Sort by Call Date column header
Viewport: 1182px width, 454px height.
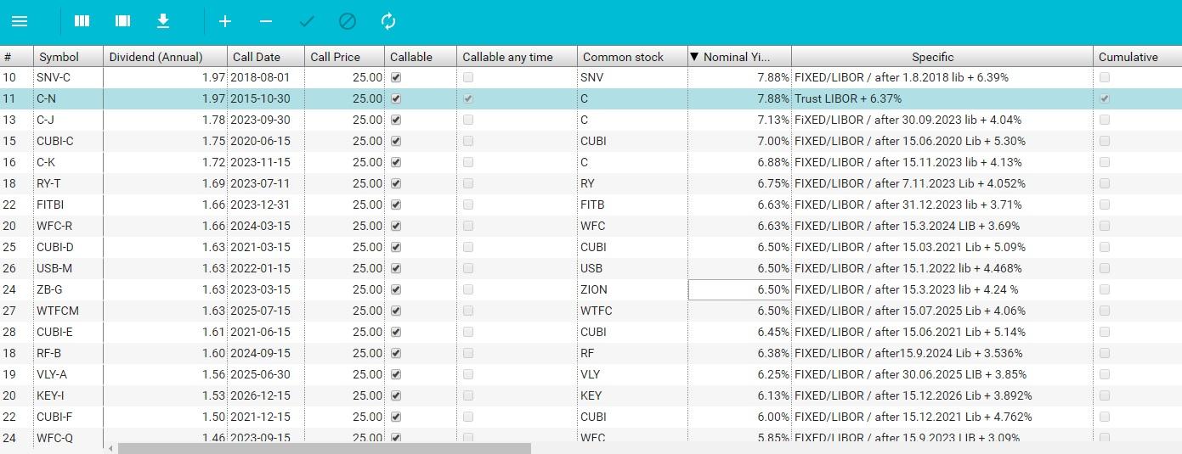(266, 57)
